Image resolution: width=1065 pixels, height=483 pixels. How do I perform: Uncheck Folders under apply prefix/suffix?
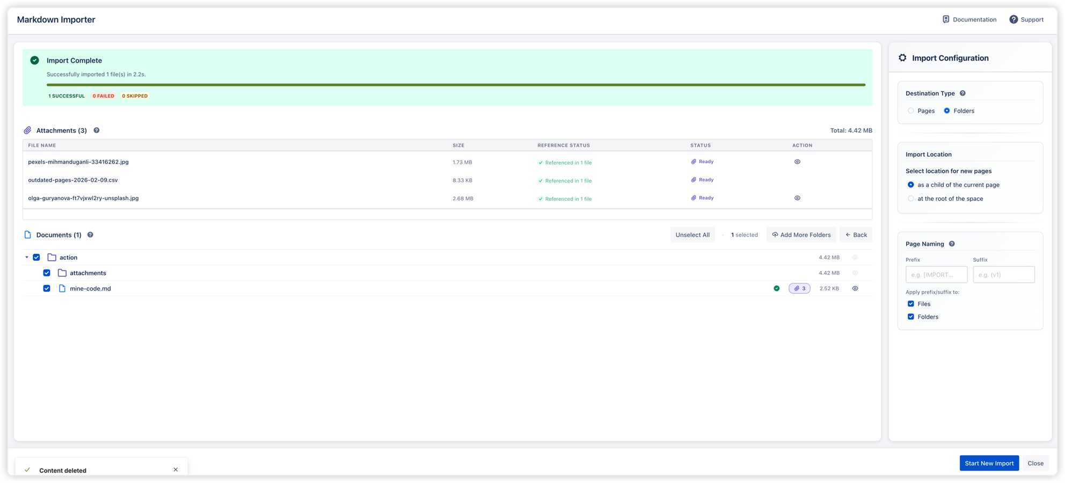910,317
